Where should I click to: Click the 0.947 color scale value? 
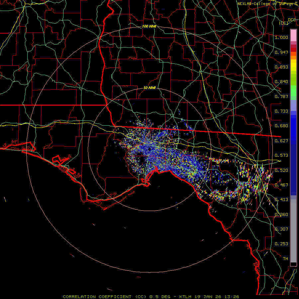click(281, 52)
